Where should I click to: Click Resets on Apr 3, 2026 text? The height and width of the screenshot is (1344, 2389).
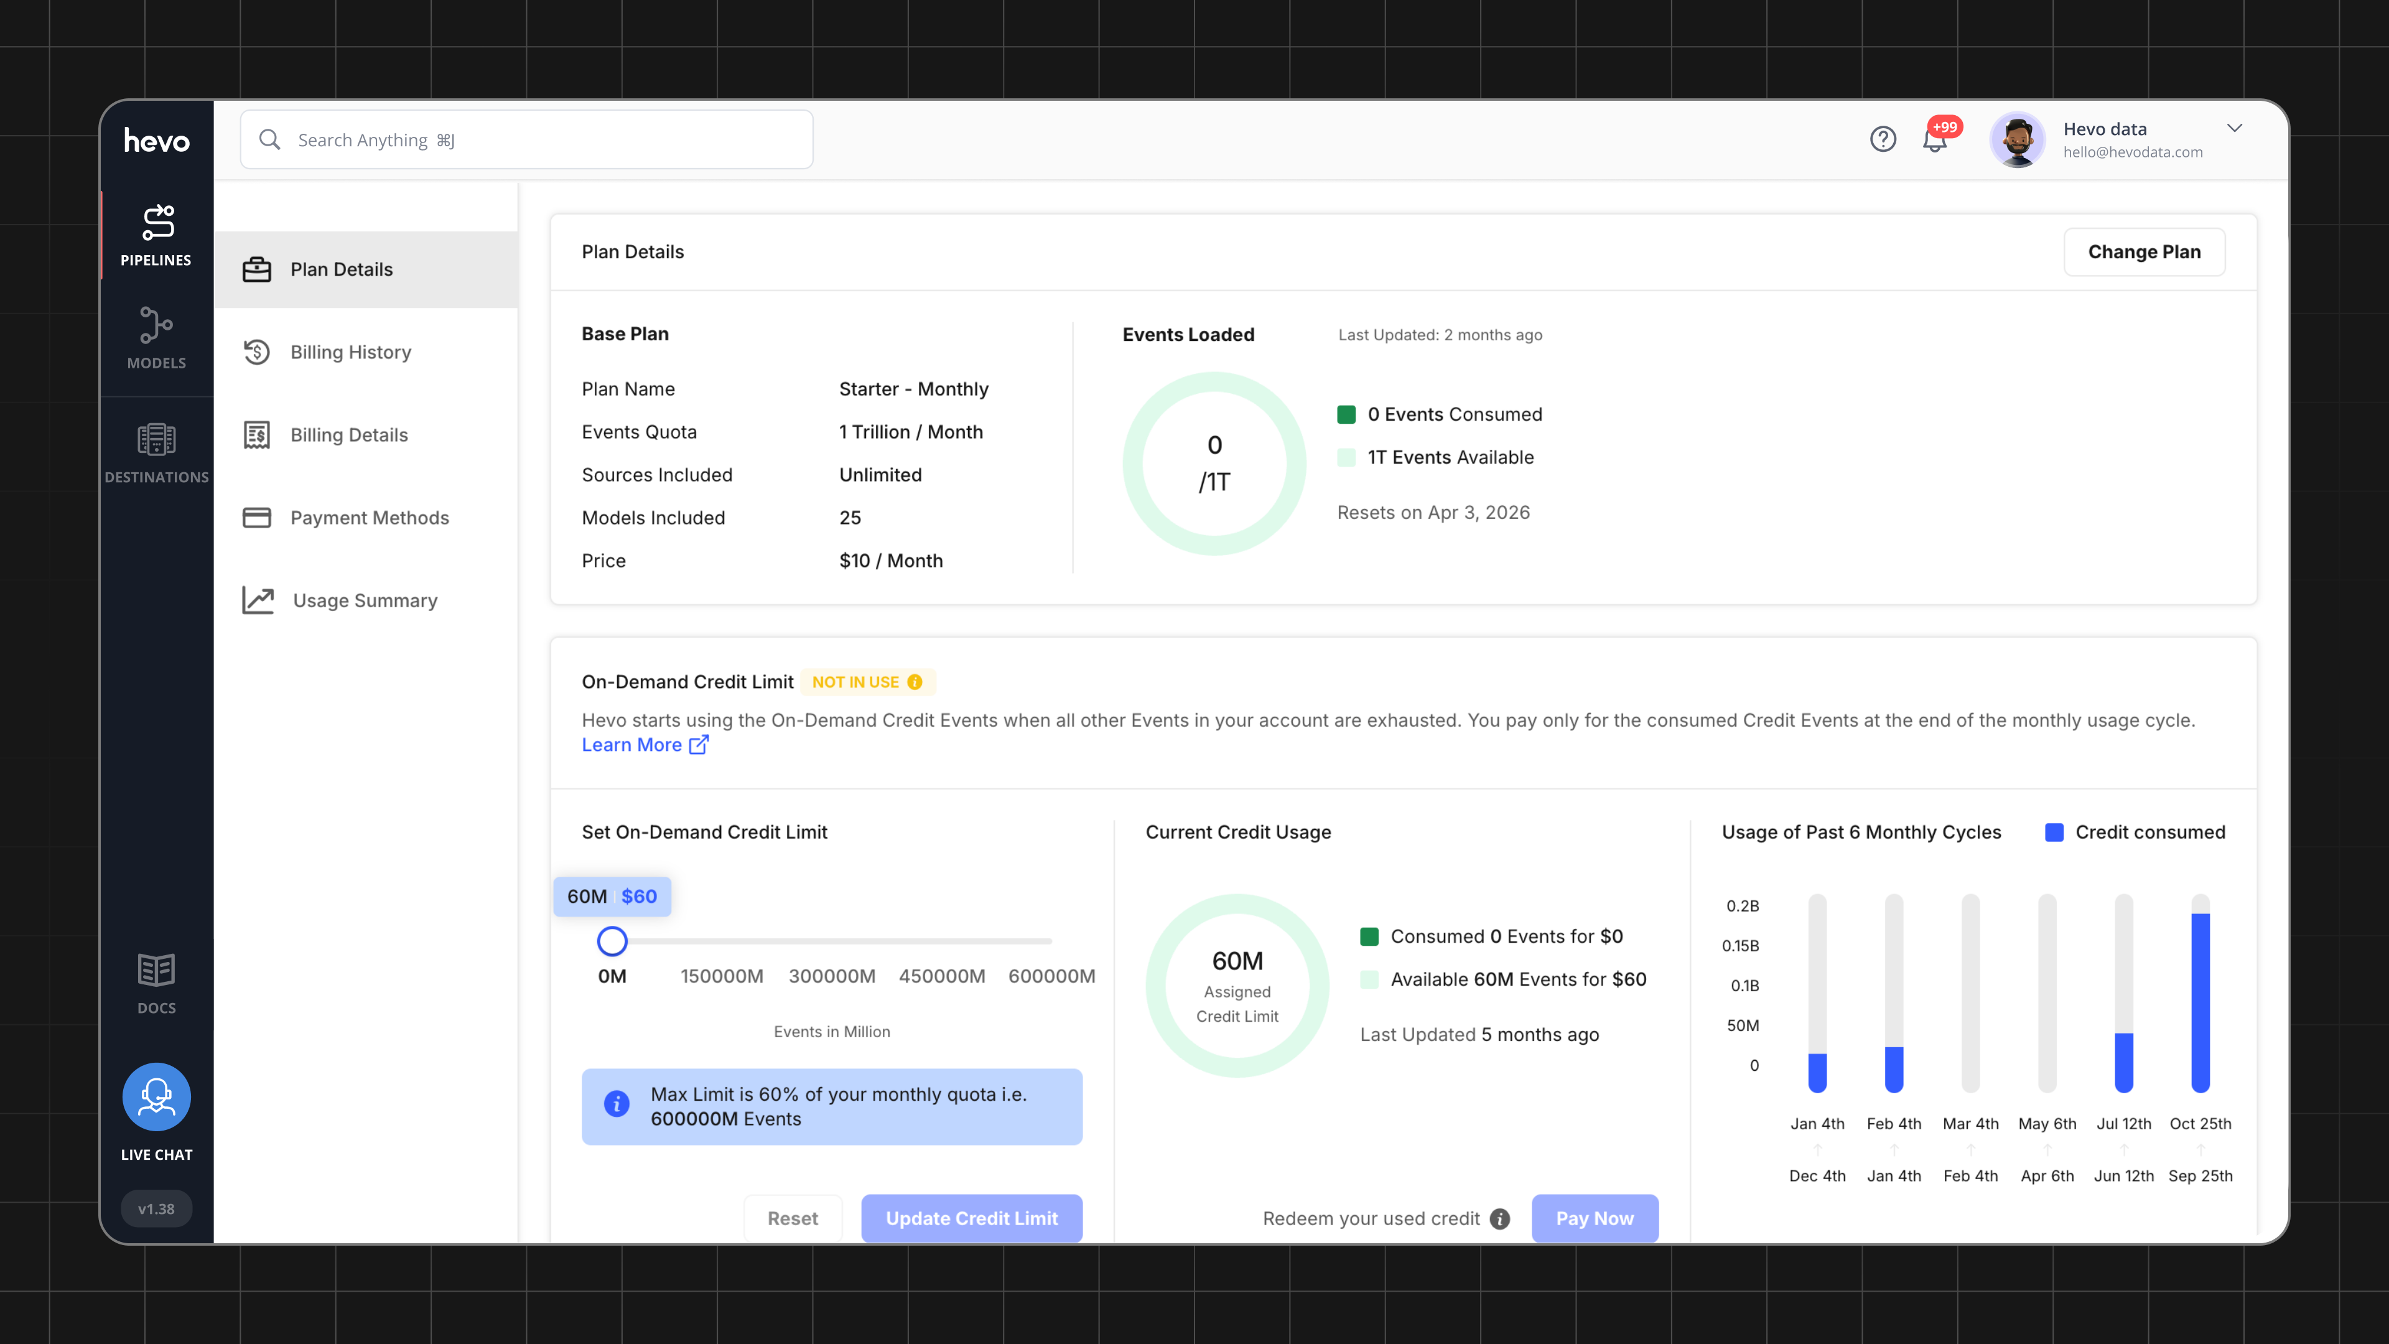coord(1434,512)
